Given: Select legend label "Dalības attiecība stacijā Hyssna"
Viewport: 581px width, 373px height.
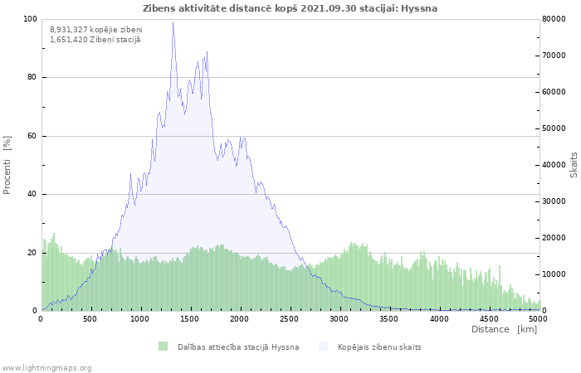Looking at the screenshot, I should click(237, 346).
